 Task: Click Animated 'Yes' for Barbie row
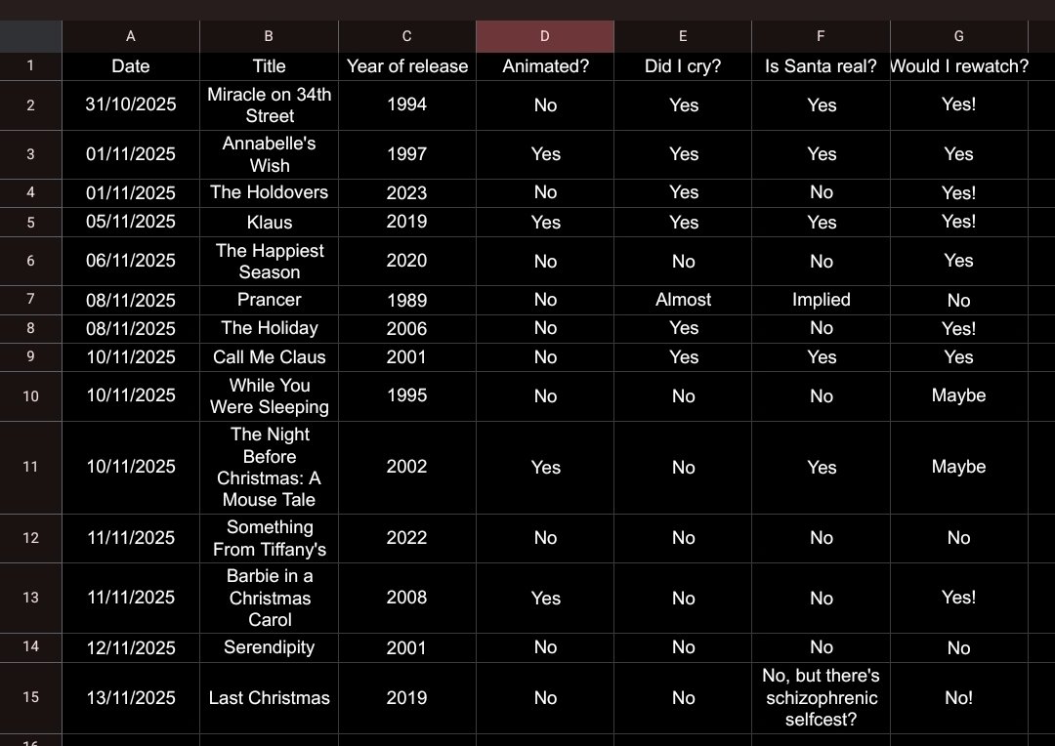click(x=545, y=598)
